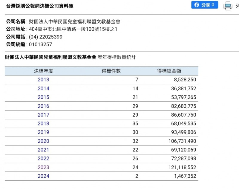Click the 得標件數 column header

pyautogui.click(x=111, y=71)
